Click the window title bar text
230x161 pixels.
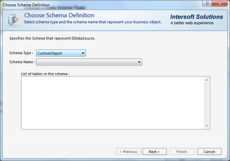(26, 5)
